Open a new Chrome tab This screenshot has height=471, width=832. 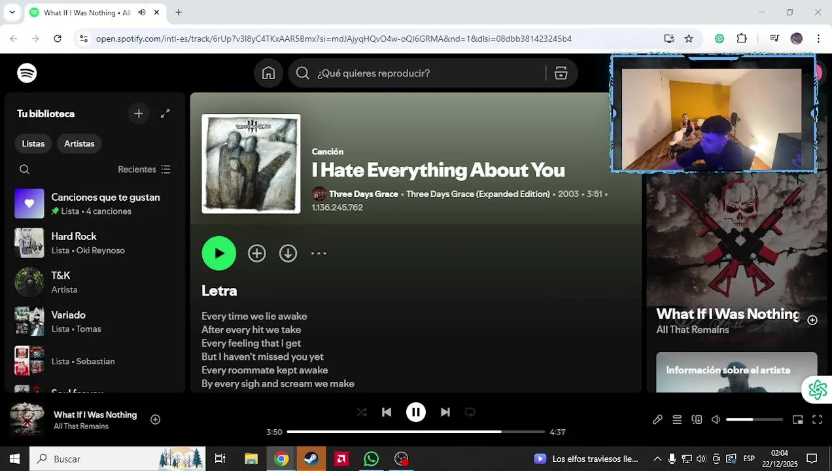coord(179,12)
